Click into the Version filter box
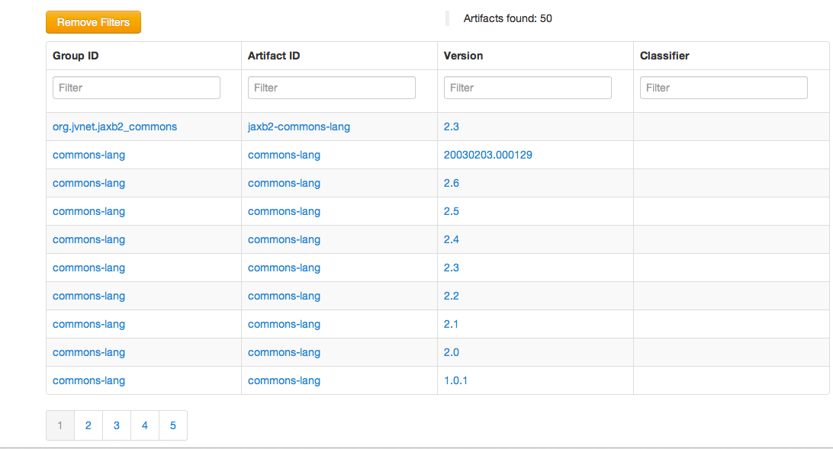This screenshot has height=449, width=833. tap(527, 88)
